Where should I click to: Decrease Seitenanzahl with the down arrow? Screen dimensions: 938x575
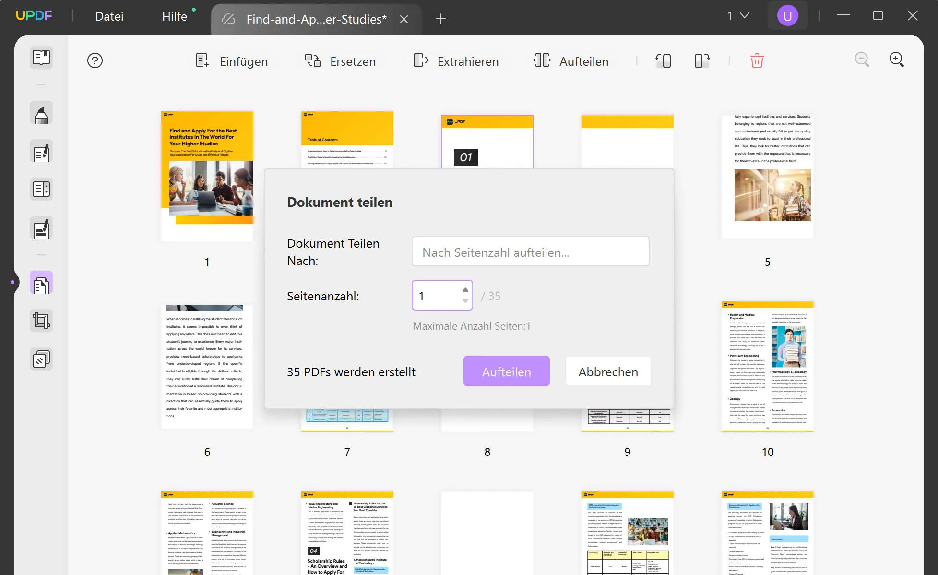[465, 301]
